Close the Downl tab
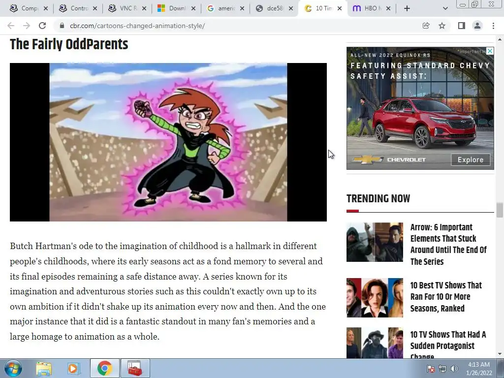The width and height of the screenshot is (504, 378). (193, 8)
